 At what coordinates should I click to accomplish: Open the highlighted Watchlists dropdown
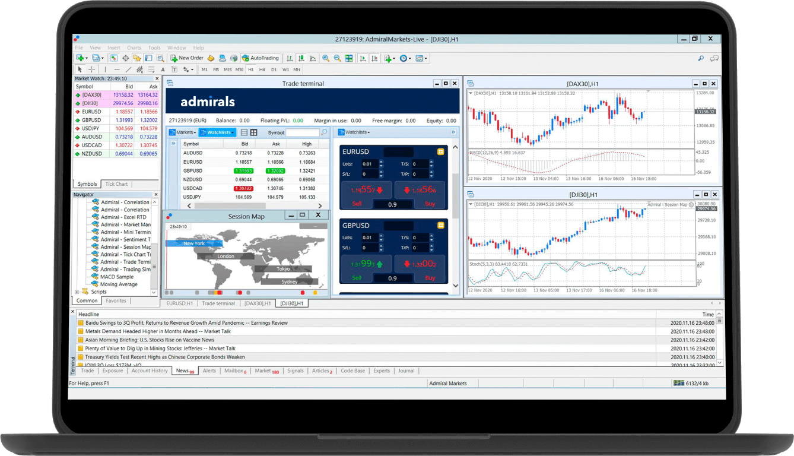pos(217,132)
